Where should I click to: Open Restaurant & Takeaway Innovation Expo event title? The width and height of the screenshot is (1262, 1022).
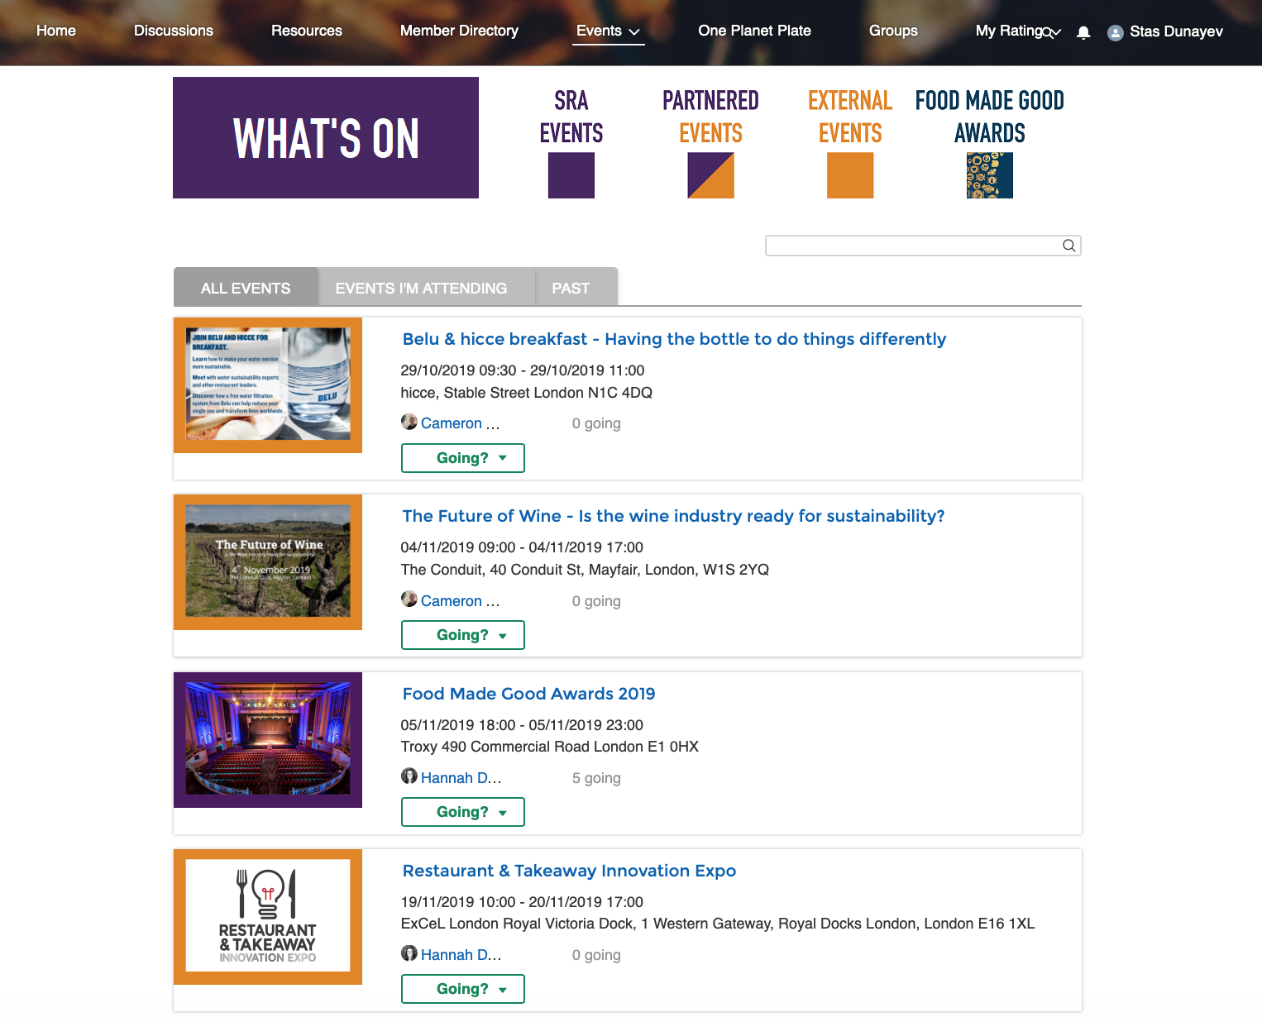[569, 871]
